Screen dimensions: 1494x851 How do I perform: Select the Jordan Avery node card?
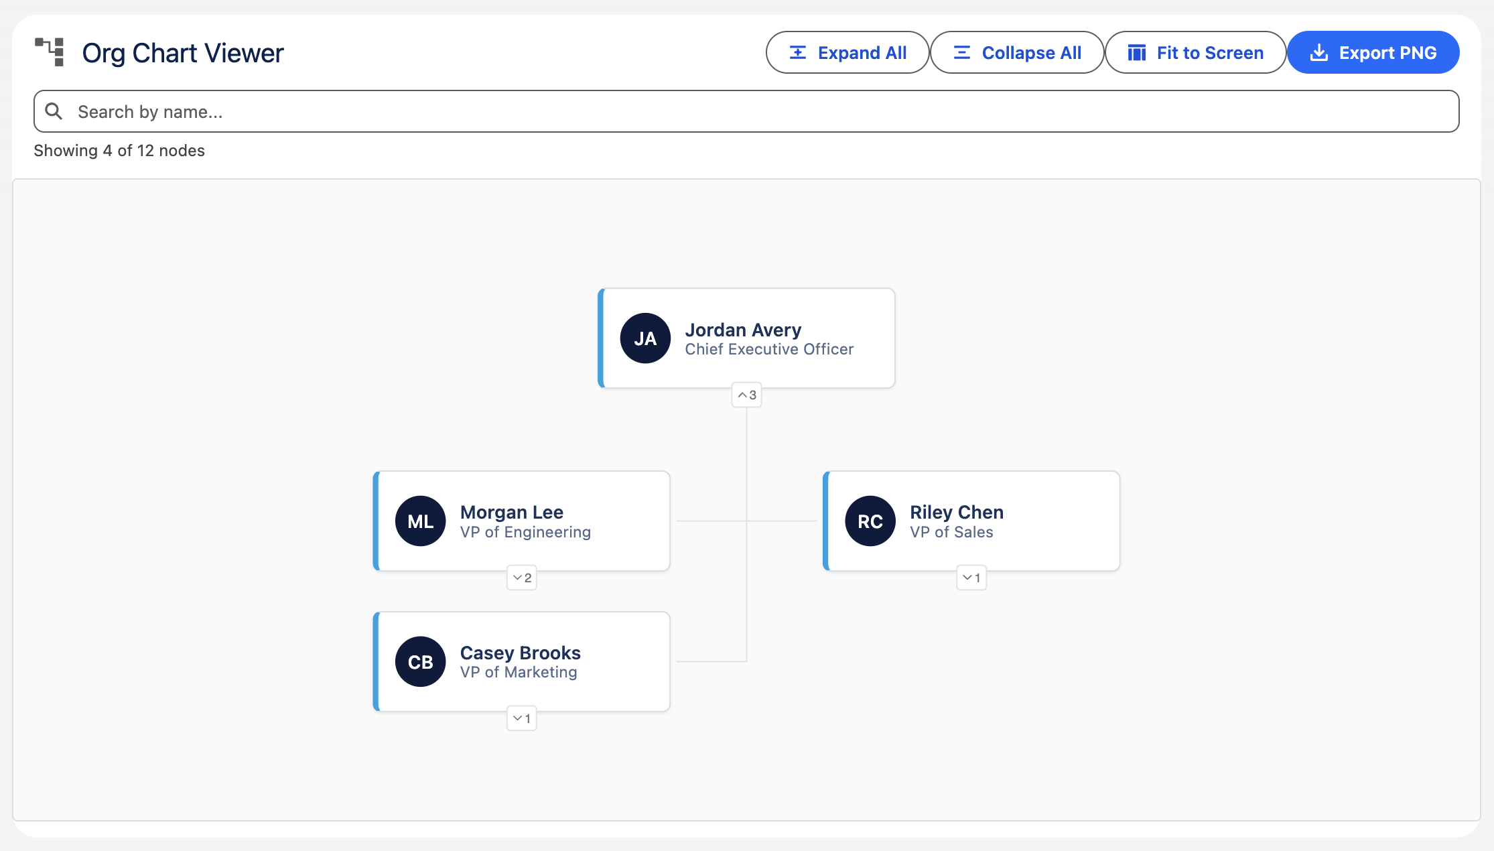pos(746,338)
